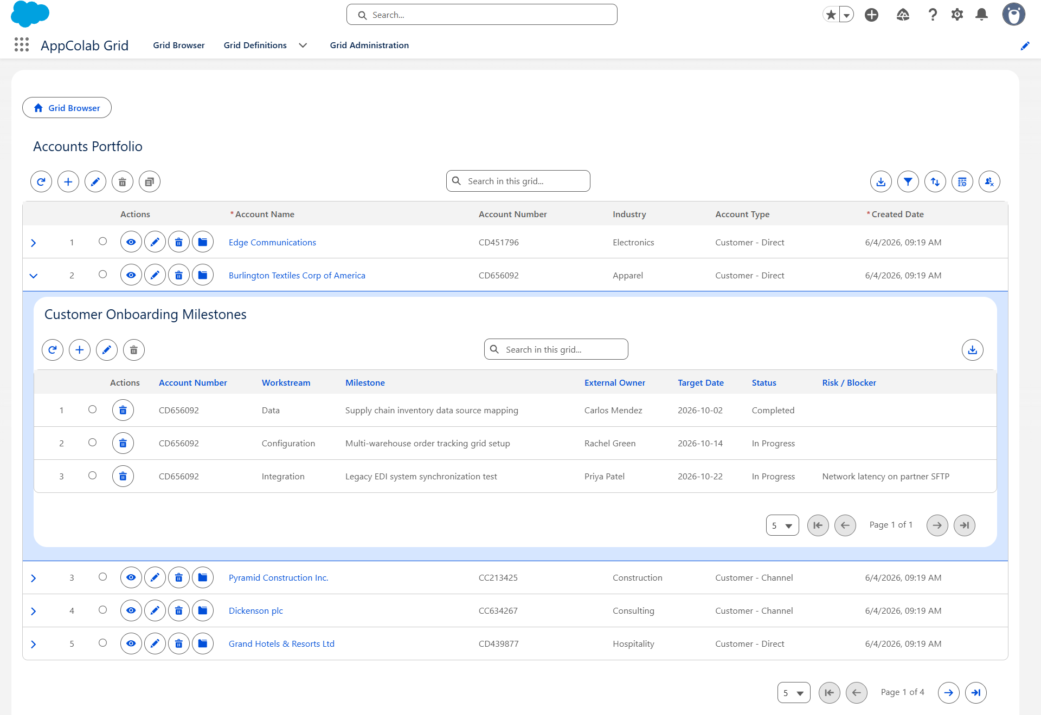Sort milestones by Target Date column
The height and width of the screenshot is (715, 1041).
[x=701, y=382]
